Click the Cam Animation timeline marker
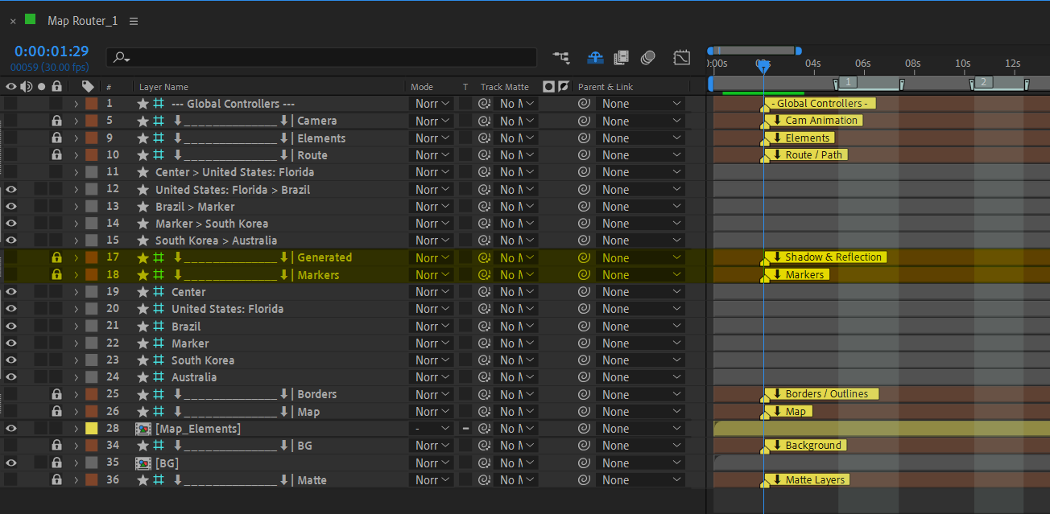Screen dimensions: 1050x514 pos(815,121)
